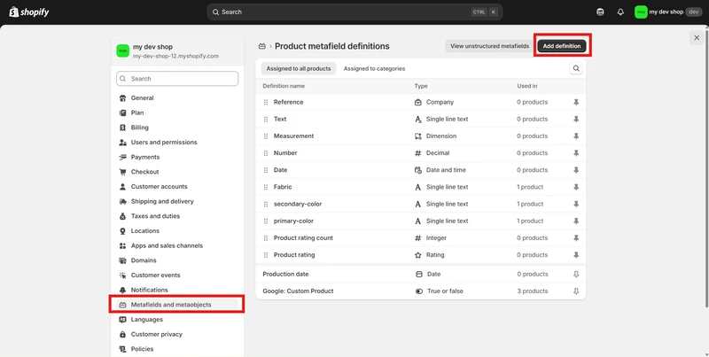This screenshot has height=357, width=709.
Task: Click the Customer privacy lock icon
Action: [122, 334]
